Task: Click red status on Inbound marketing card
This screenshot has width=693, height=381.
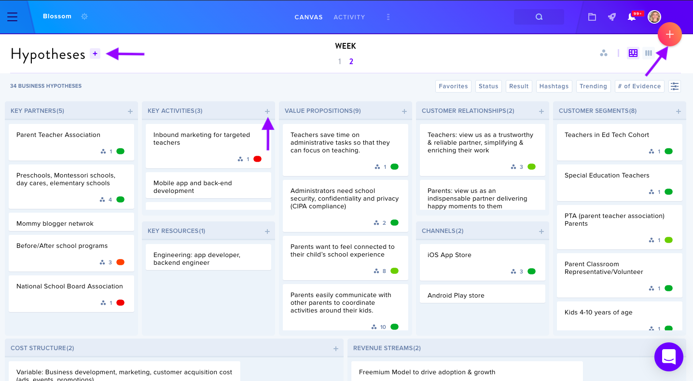Action: (x=258, y=159)
